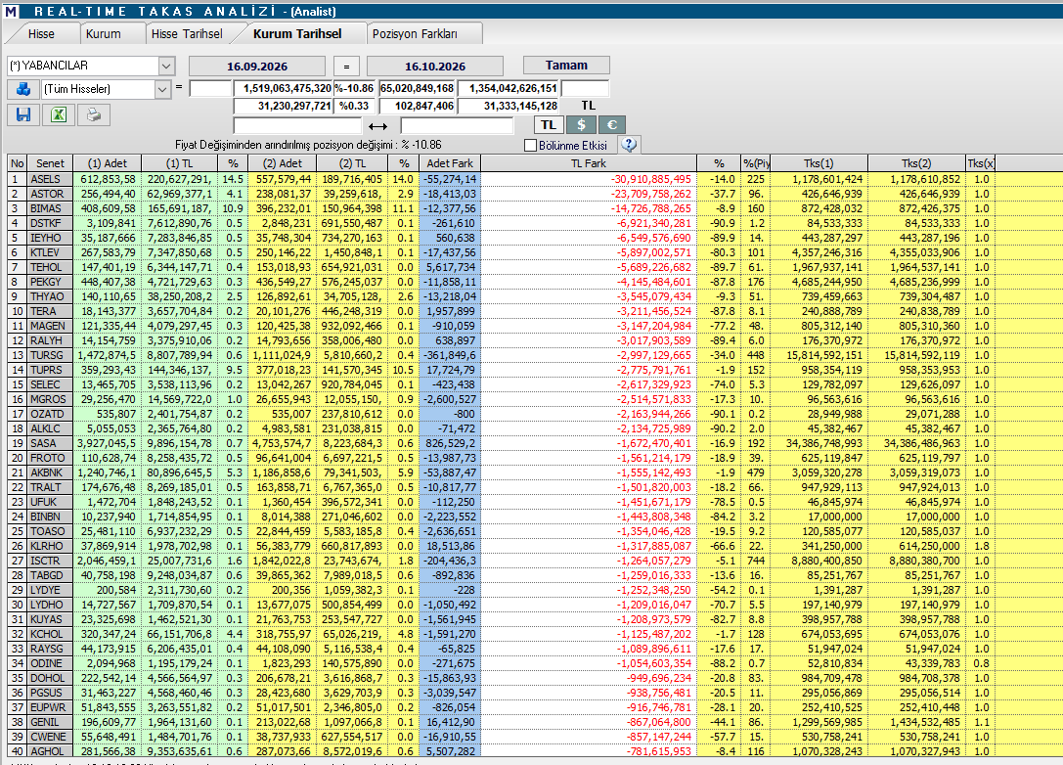Image resolution: width=1063 pixels, height=765 pixels.
Task: Click the KCHOL stock cell
Action: coord(50,634)
